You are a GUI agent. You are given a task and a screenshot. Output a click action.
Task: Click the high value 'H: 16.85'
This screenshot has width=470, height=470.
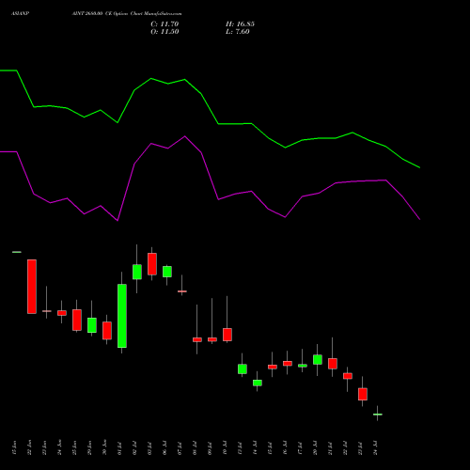[x=240, y=24]
